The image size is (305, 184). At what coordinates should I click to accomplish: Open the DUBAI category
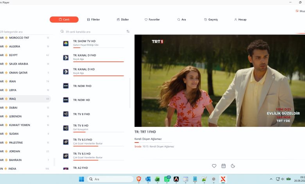[25, 108]
